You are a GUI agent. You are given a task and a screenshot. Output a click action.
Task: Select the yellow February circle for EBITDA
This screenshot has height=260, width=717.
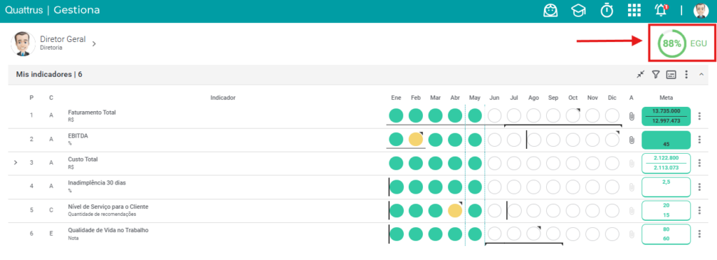tap(416, 139)
